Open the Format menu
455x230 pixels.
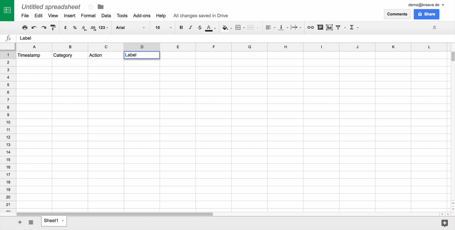coord(88,15)
